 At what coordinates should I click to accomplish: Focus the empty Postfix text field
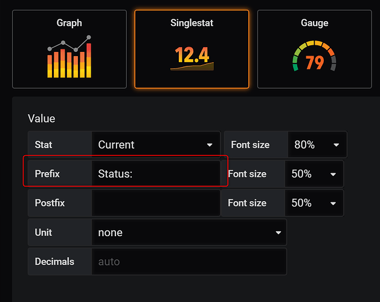[x=155, y=203]
